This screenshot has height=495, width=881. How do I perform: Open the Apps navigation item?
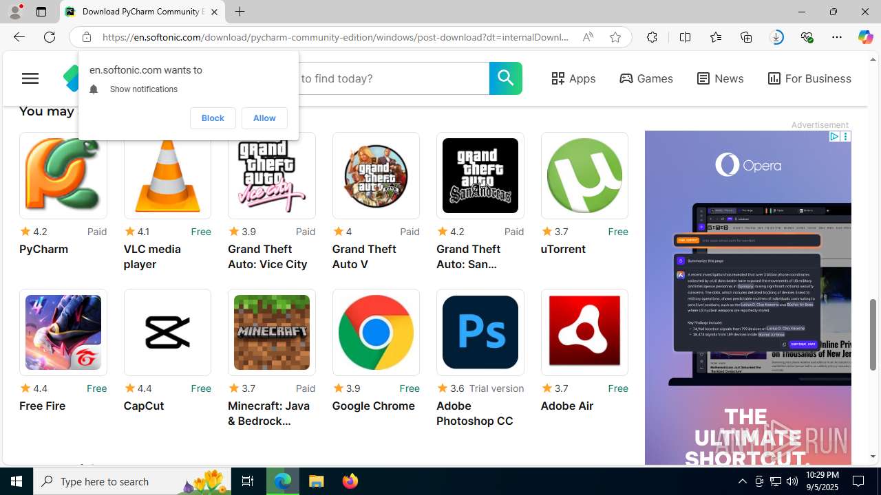pos(573,78)
